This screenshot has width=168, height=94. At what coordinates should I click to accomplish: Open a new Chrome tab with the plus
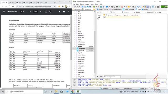46,3
